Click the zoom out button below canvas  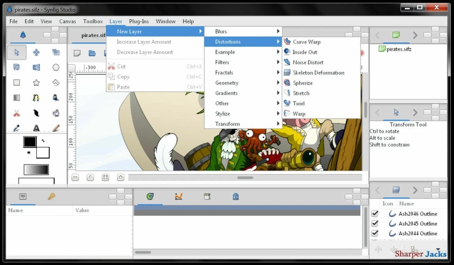75,177
